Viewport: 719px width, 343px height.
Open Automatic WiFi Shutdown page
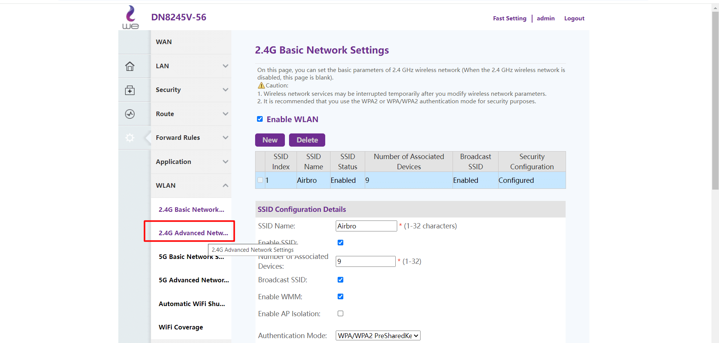[192, 304]
